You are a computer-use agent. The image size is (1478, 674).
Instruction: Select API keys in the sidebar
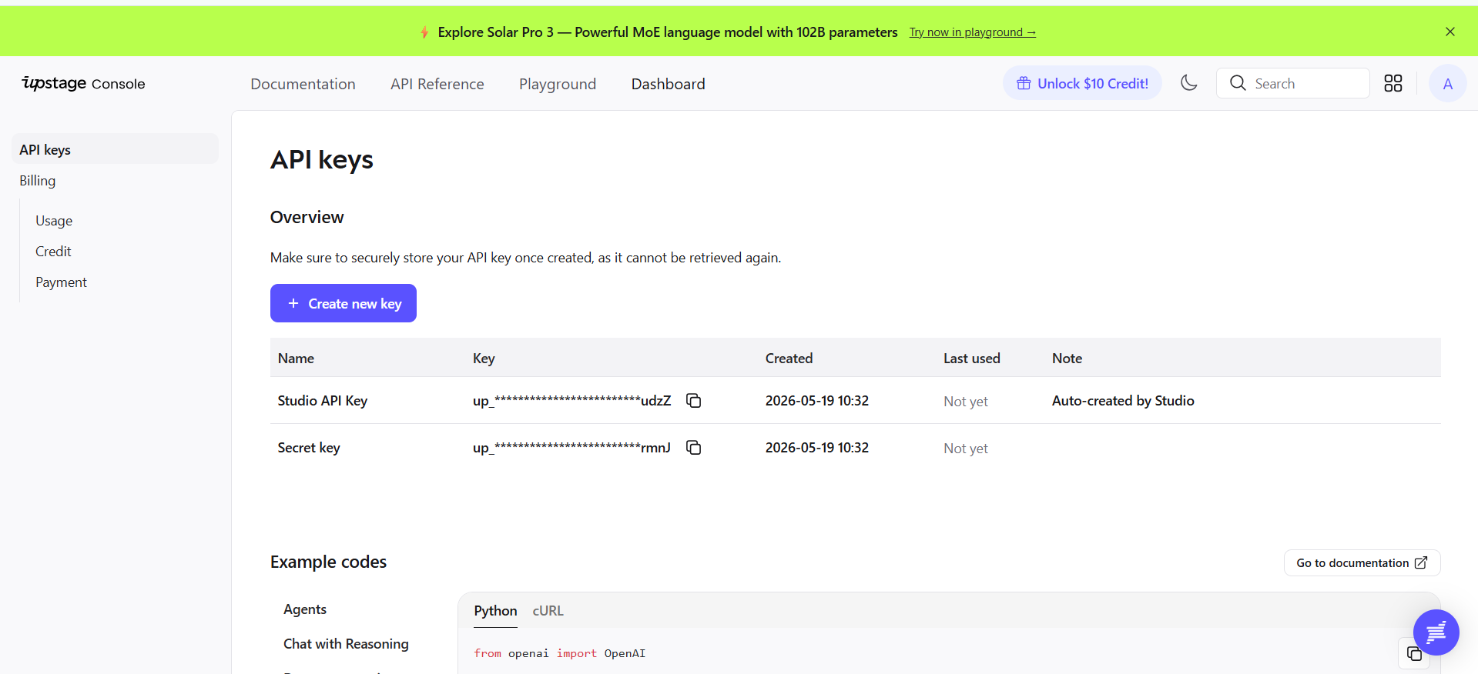tap(115, 149)
